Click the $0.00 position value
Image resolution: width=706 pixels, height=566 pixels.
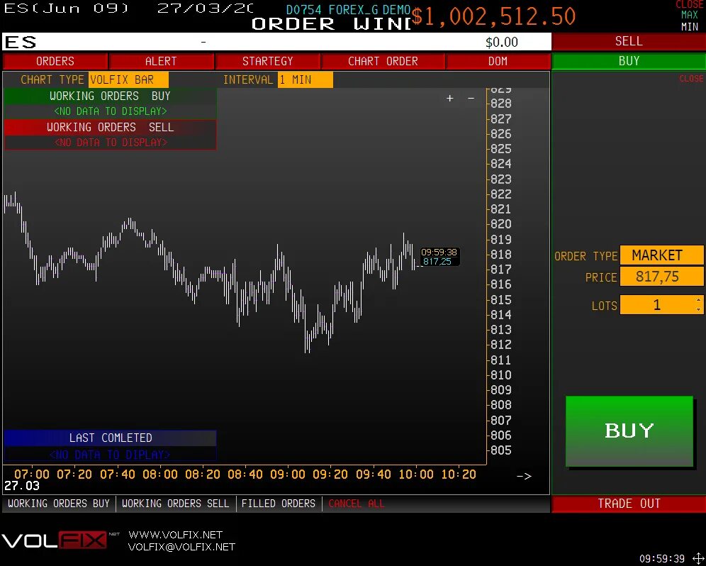click(502, 43)
